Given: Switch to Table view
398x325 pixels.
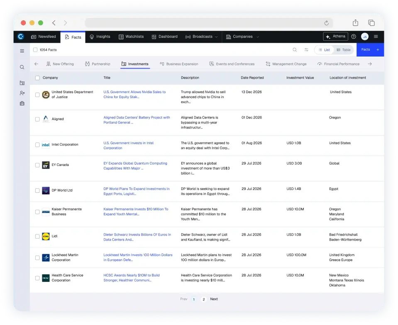Looking at the screenshot, I should 344,50.
